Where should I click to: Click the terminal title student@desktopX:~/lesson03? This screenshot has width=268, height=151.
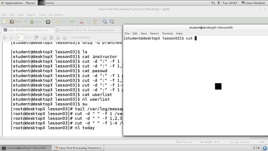click(211, 27)
